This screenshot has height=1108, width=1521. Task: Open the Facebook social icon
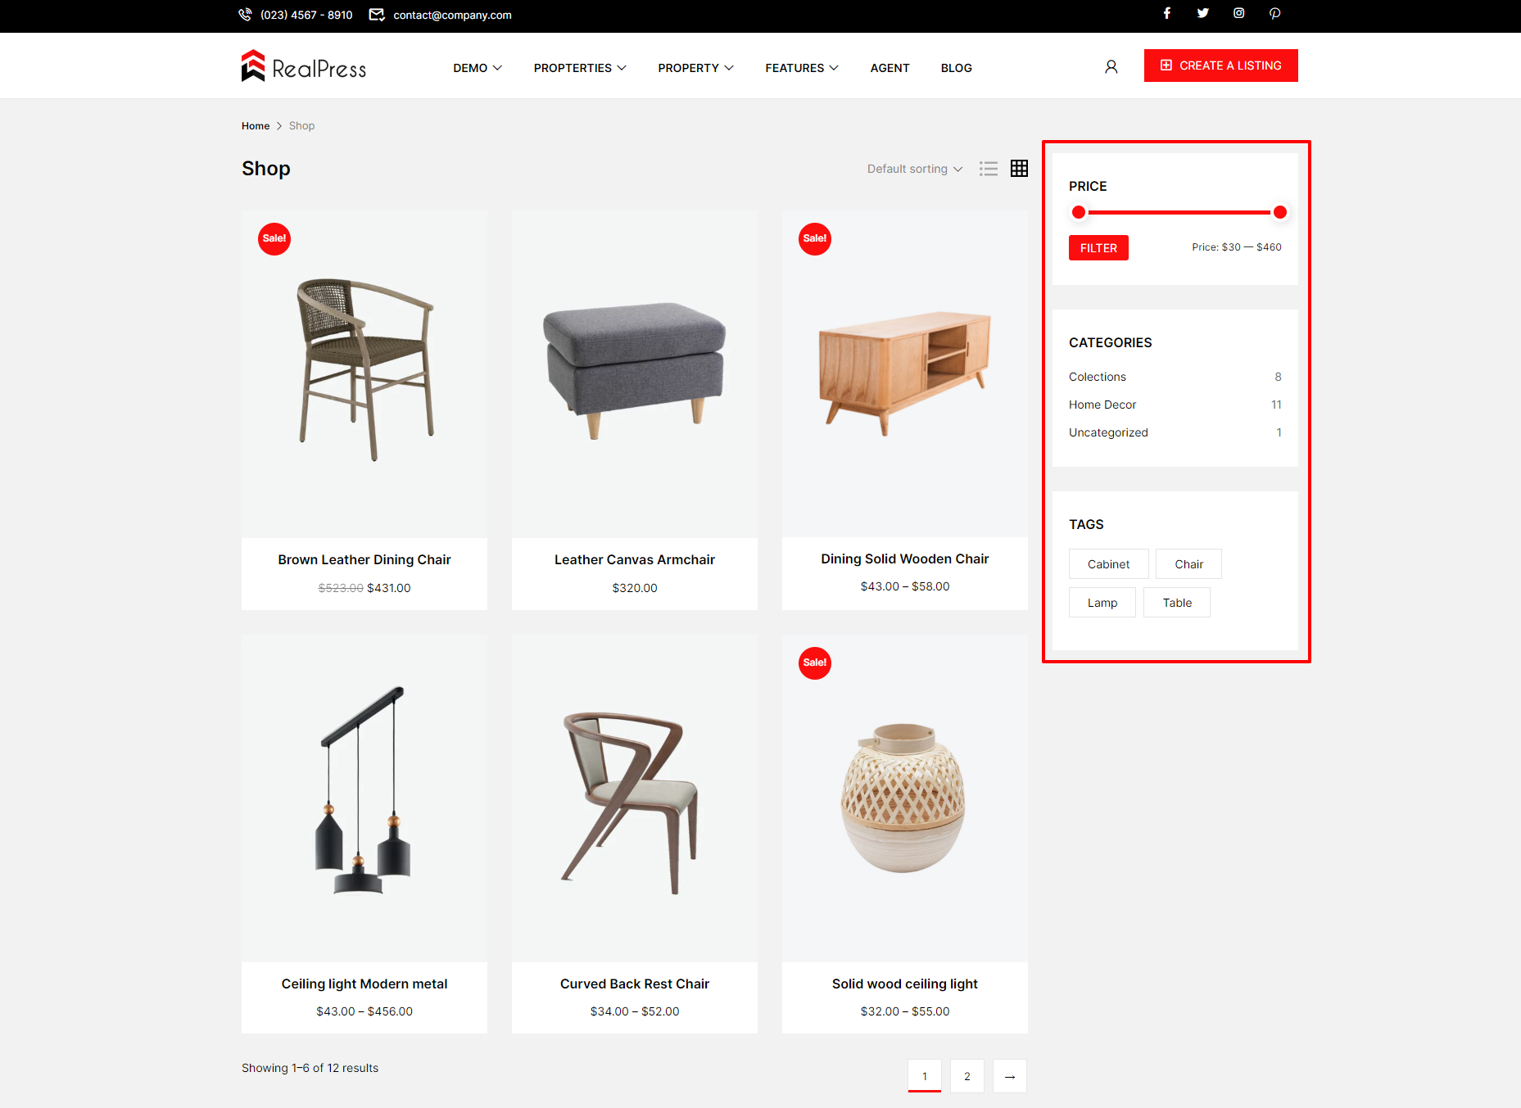coord(1166,13)
